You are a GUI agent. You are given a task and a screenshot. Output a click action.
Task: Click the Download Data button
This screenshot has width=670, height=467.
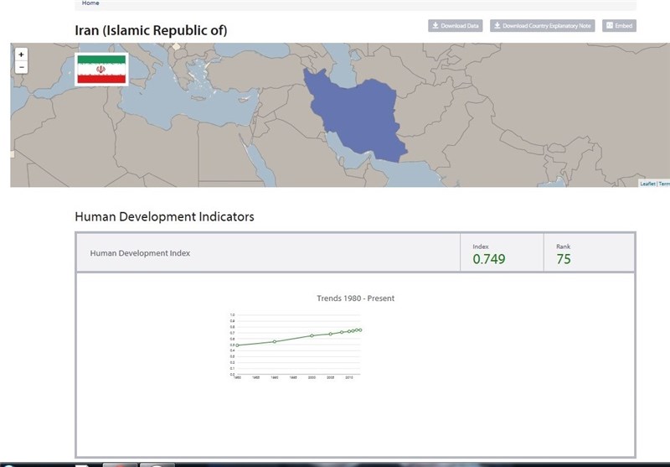pos(456,26)
